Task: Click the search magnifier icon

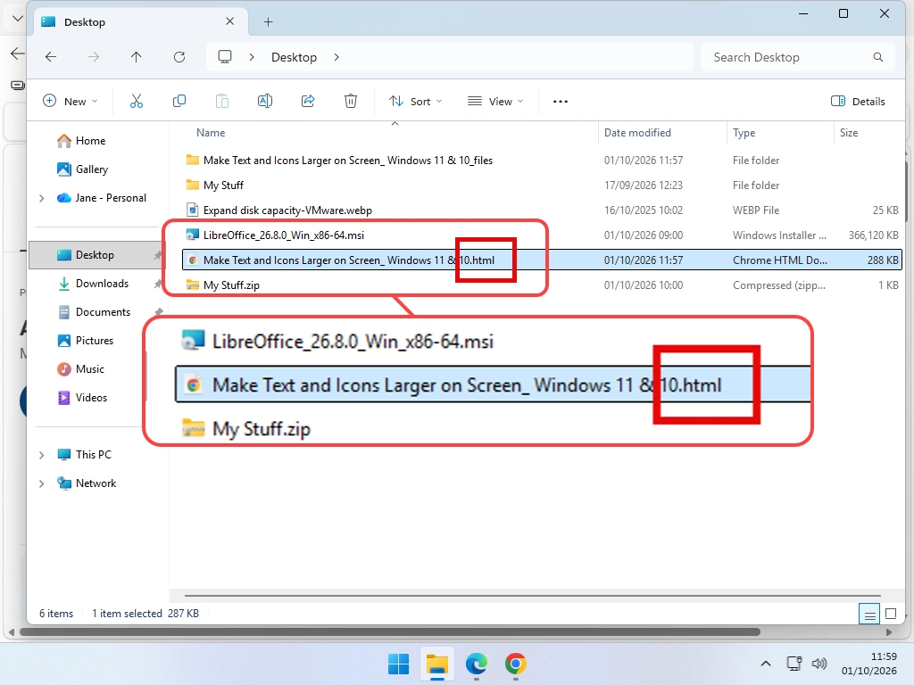Action: (x=878, y=57)
